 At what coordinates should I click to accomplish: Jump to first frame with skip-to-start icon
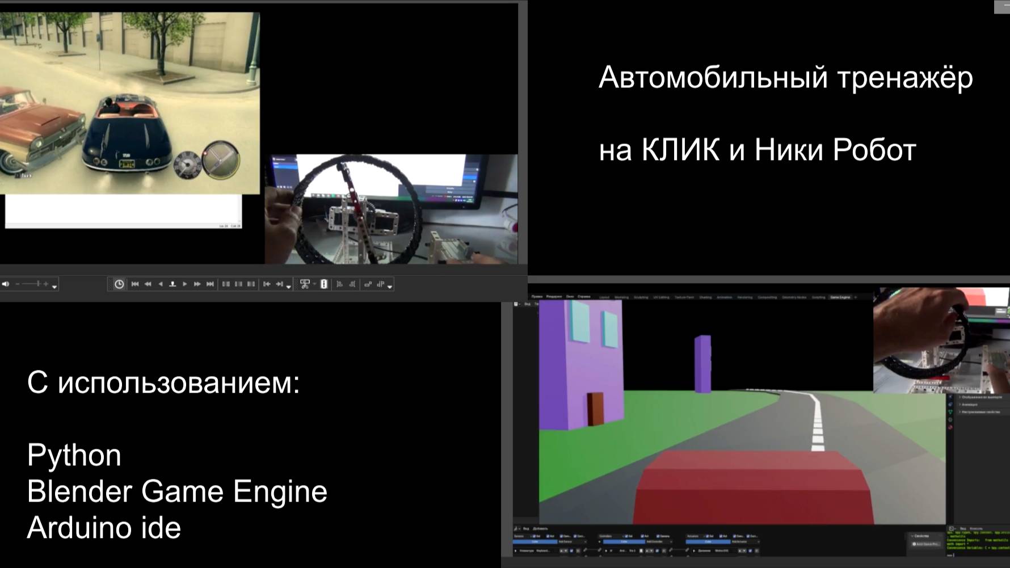click(135, 284)
